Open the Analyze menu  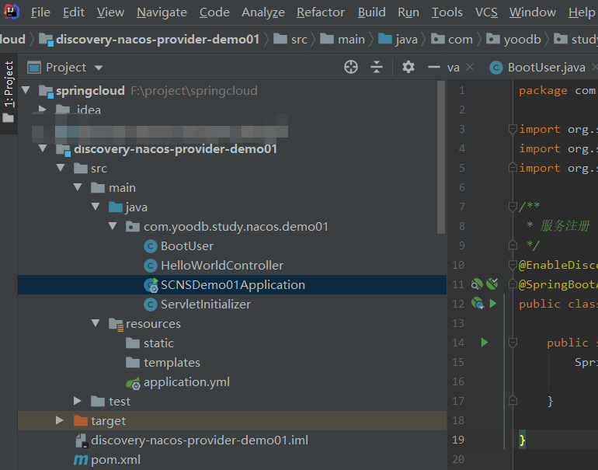click(263, 12)
